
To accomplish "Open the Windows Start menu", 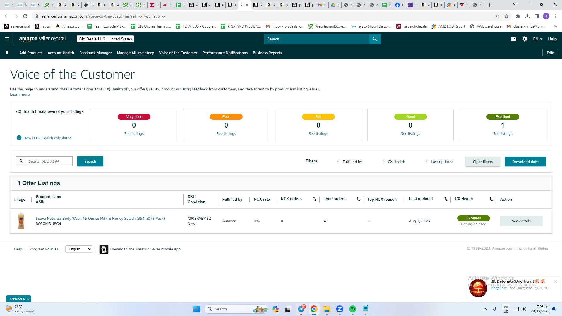I will tap(197, 309).
